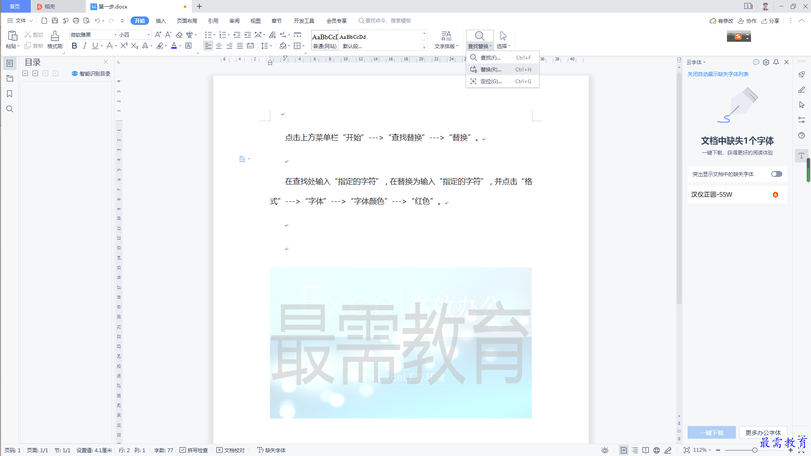Screen dimensions: 811x456
Task: Click the command search box 查找命令
Action: tap(385, 21)
